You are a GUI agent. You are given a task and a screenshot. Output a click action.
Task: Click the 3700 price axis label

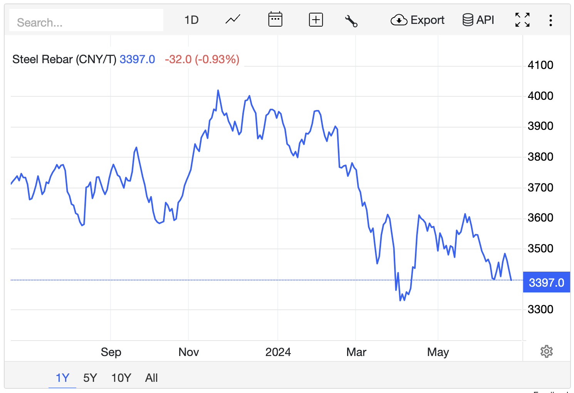pos(540,188)
